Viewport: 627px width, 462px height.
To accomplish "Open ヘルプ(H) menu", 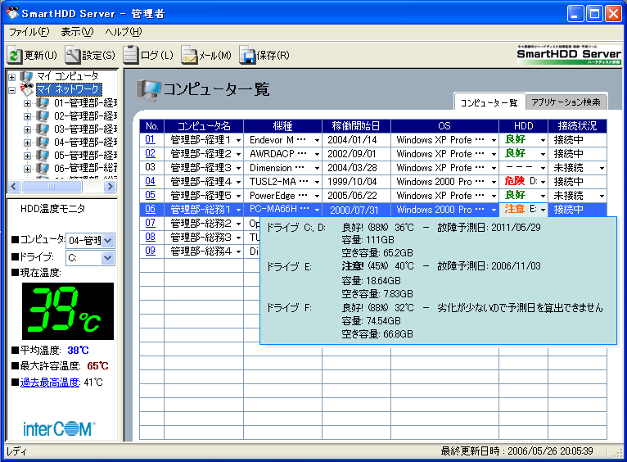I will [123, 32].
